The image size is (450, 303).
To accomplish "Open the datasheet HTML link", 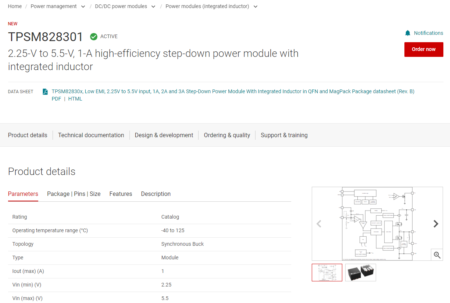I will (x=75, y=99).
